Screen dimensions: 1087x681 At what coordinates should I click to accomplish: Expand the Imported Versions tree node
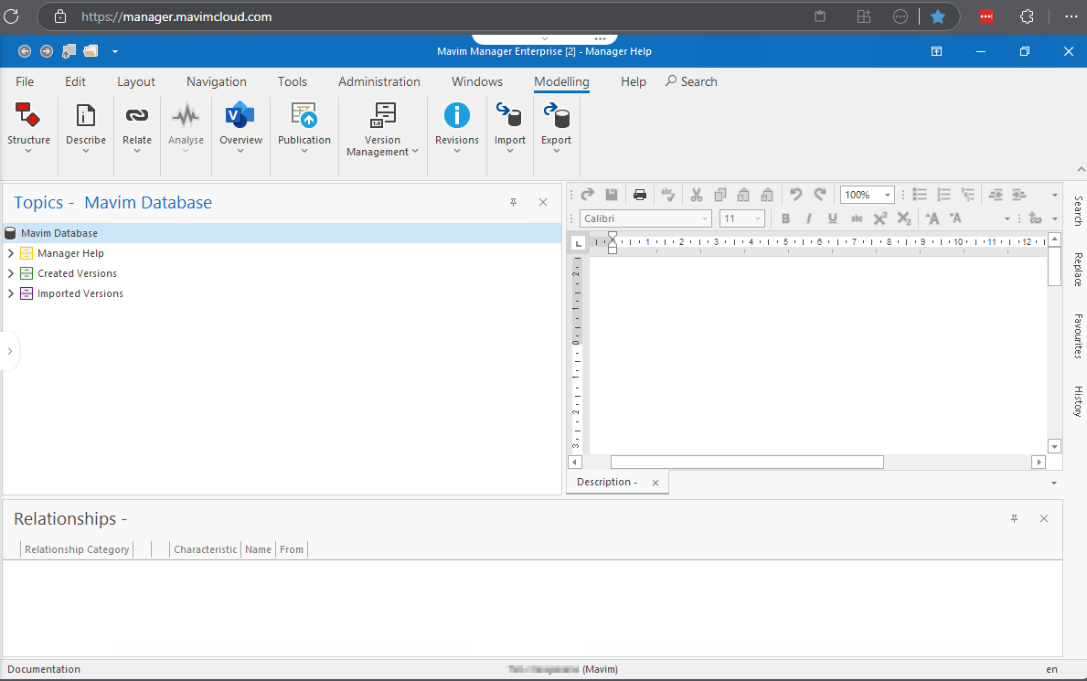click(x=10, y=293)
